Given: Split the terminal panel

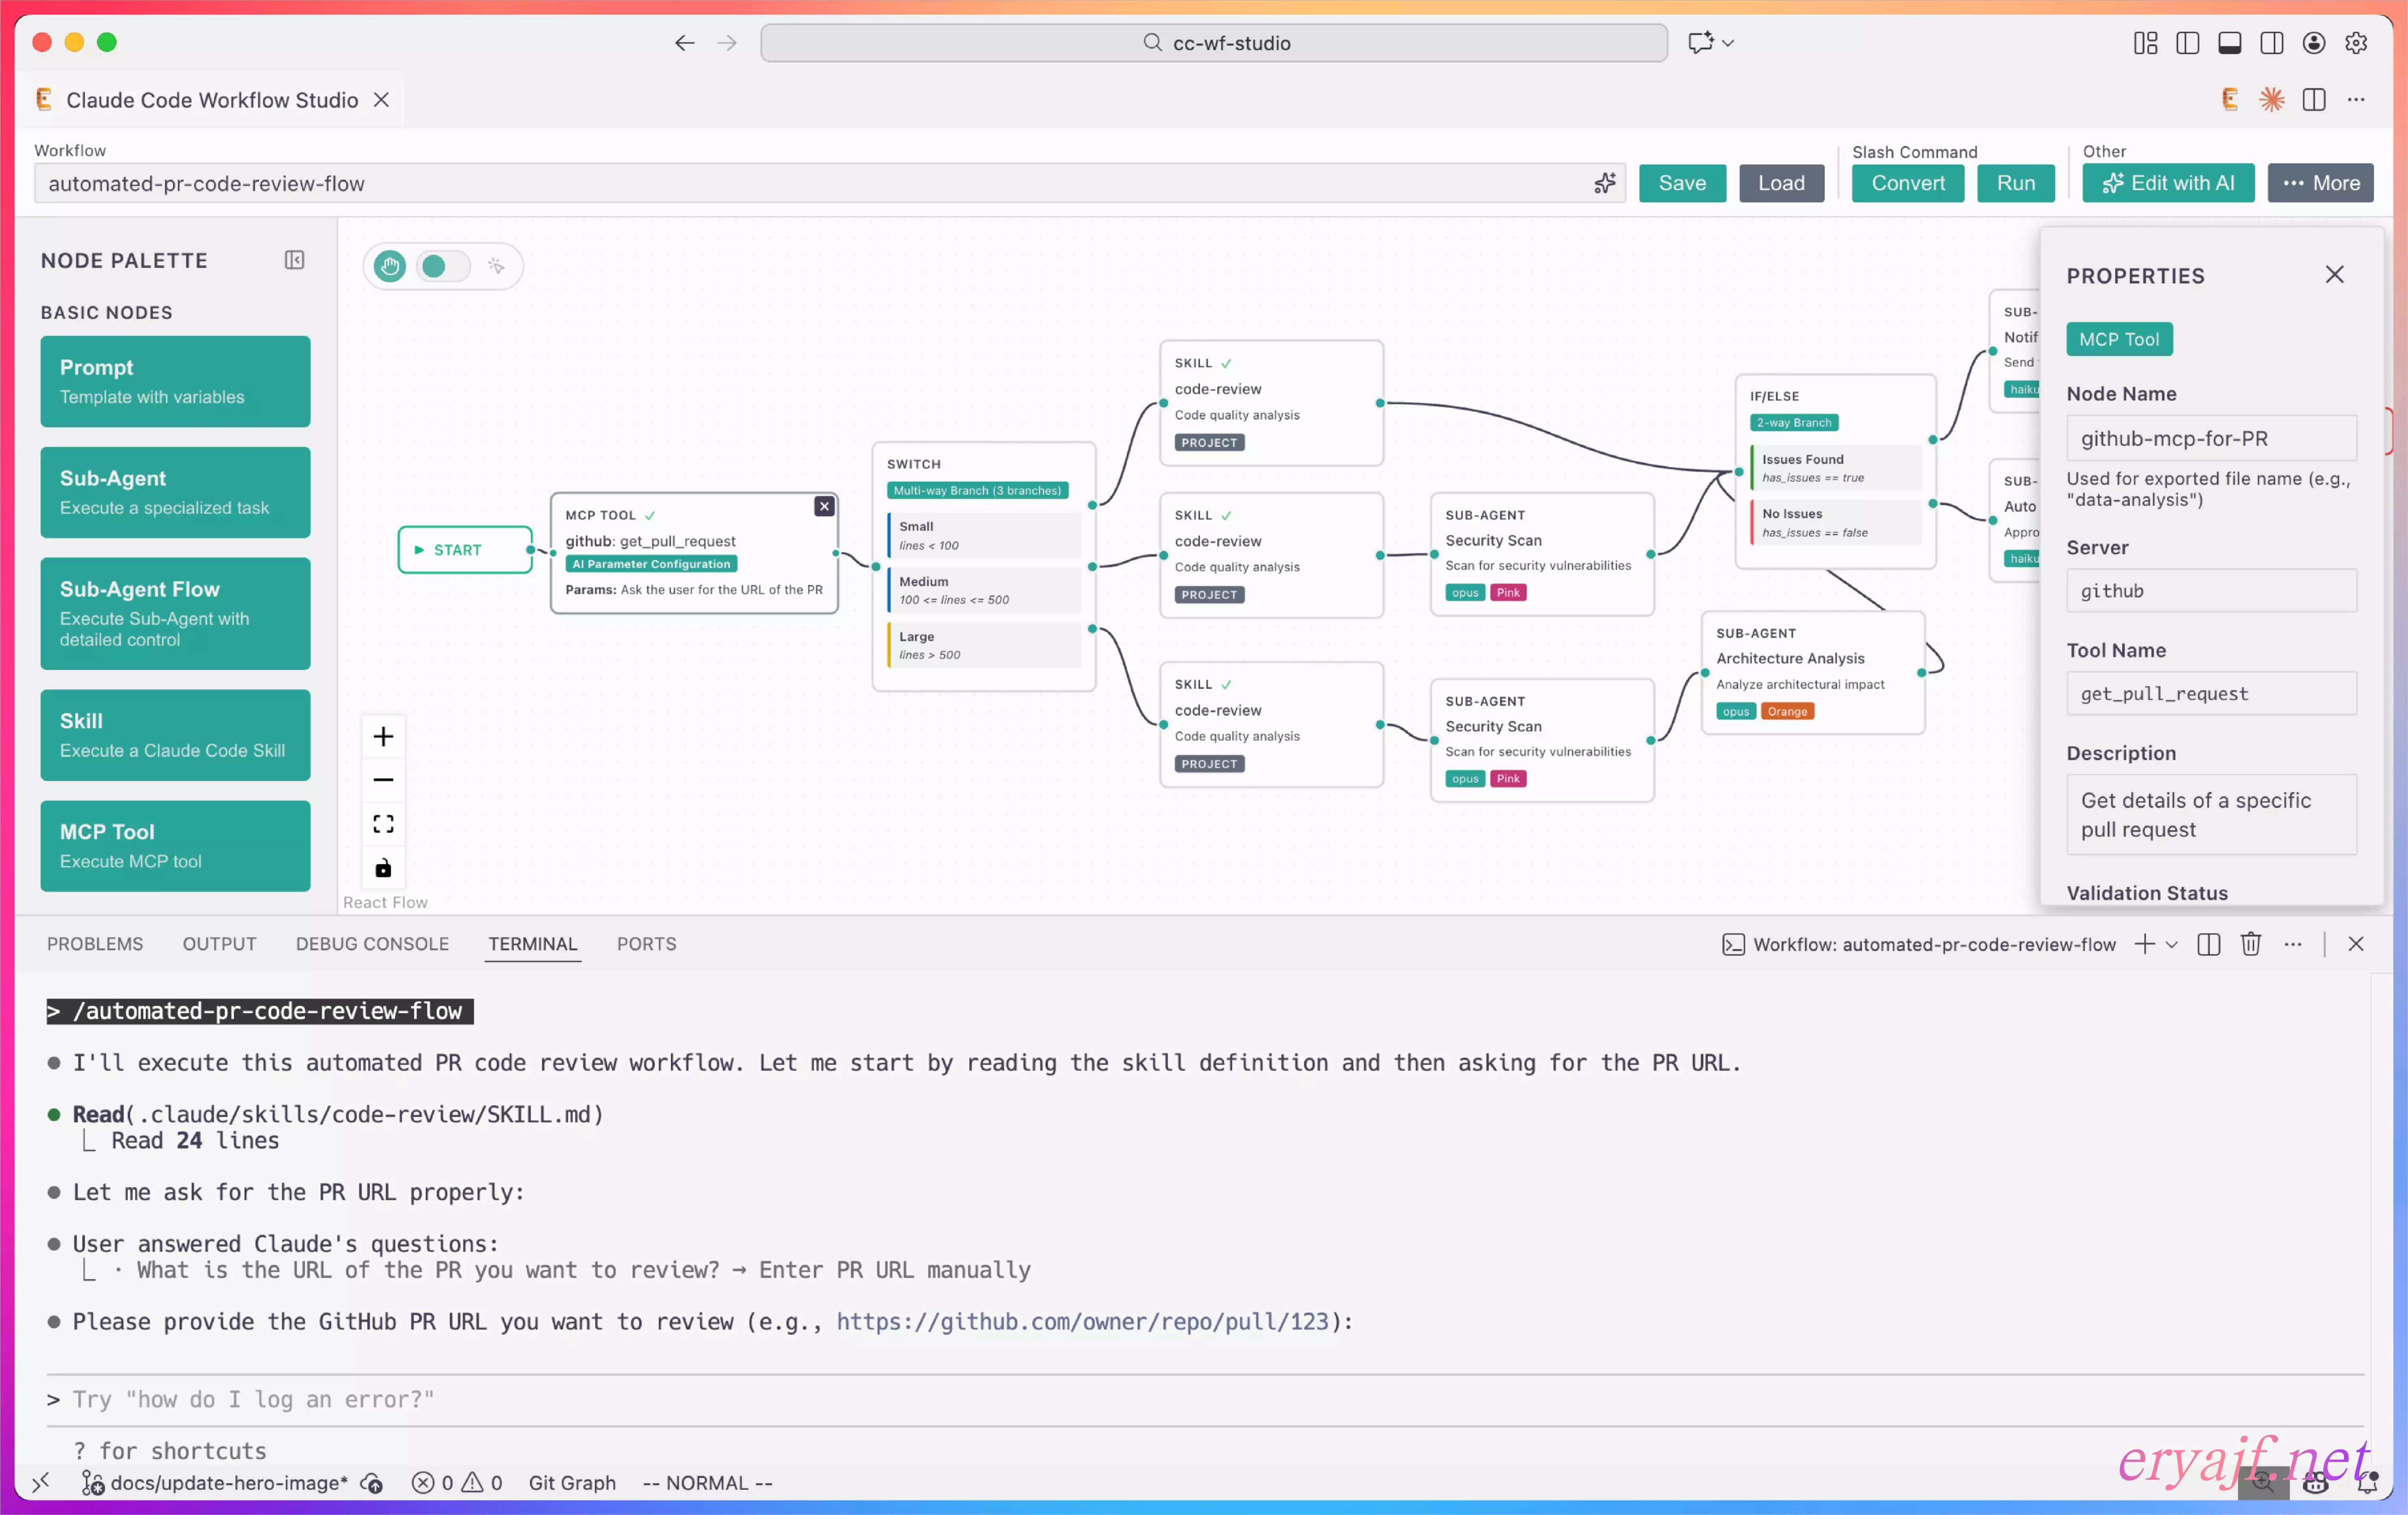Looking at the screenshot, I should (2208, 944).
